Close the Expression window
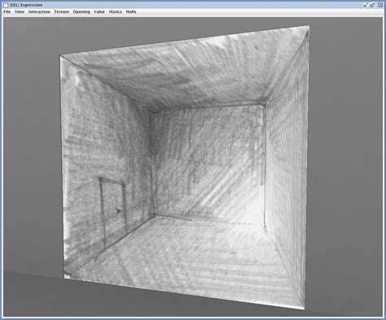This screenshot has width=386, height=320. click(x=380, y=5)
